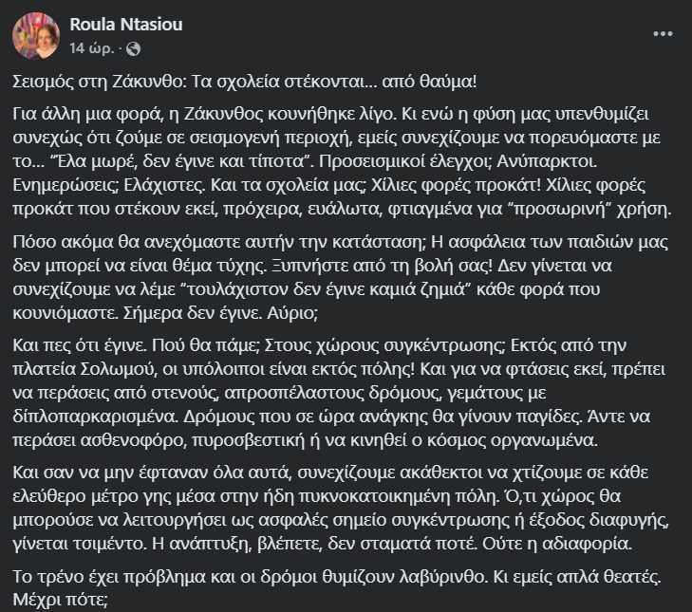The width and height of the screenshot is (692, 612).
Task: Click the headline 'Σεισμός στη Ζάκυνθο'
Action: [100, 82]
